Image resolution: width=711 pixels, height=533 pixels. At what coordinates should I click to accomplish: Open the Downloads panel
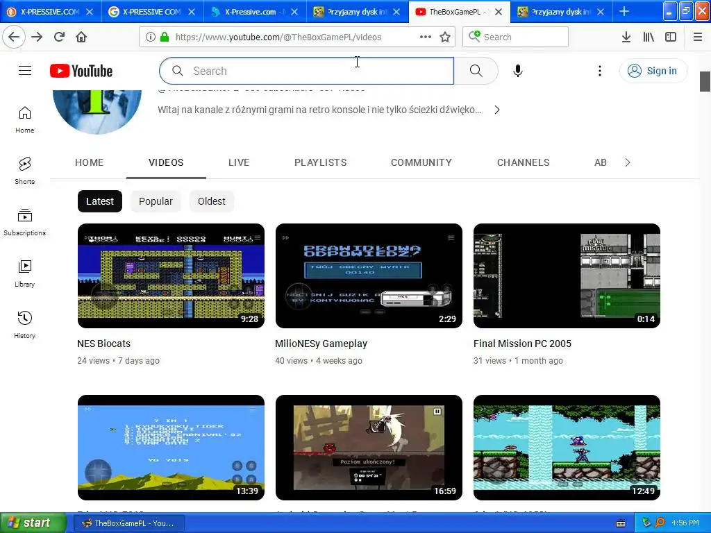626,37
